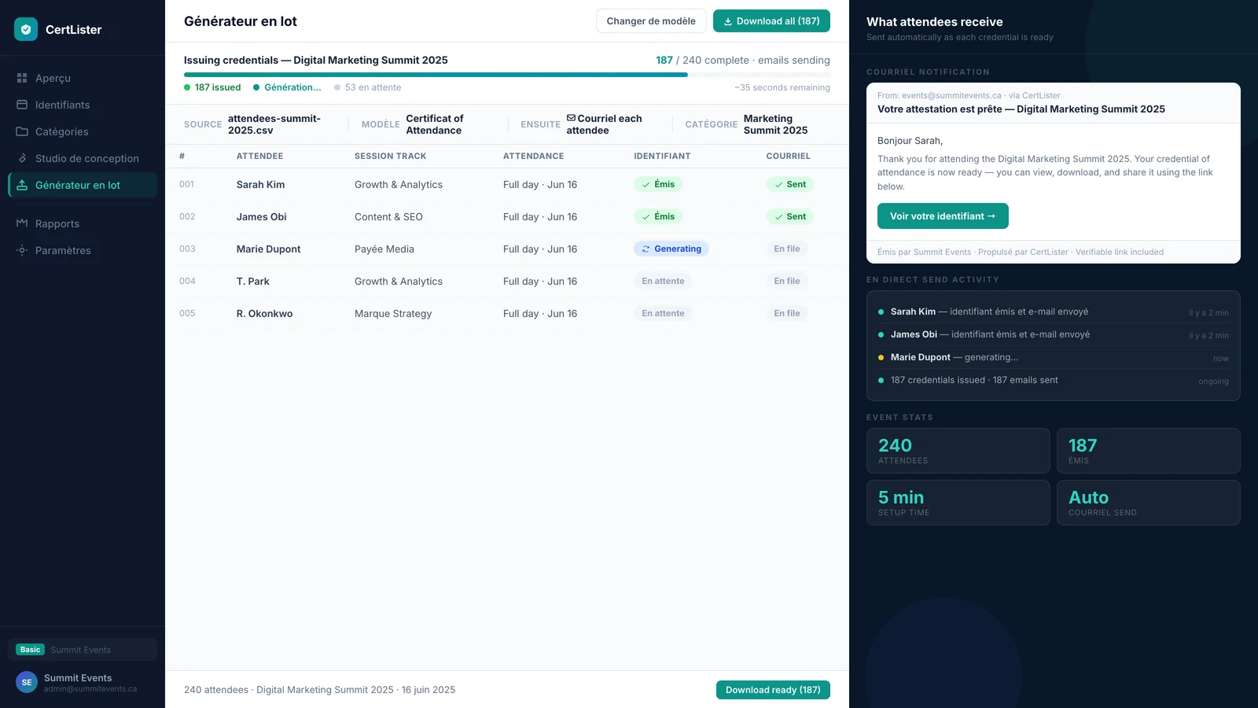Click the 187 ÉMIS stat card
Image resolution: width=1258 pixels, height=708 pixels.
pyautogui.click(x=1149, y=451)
